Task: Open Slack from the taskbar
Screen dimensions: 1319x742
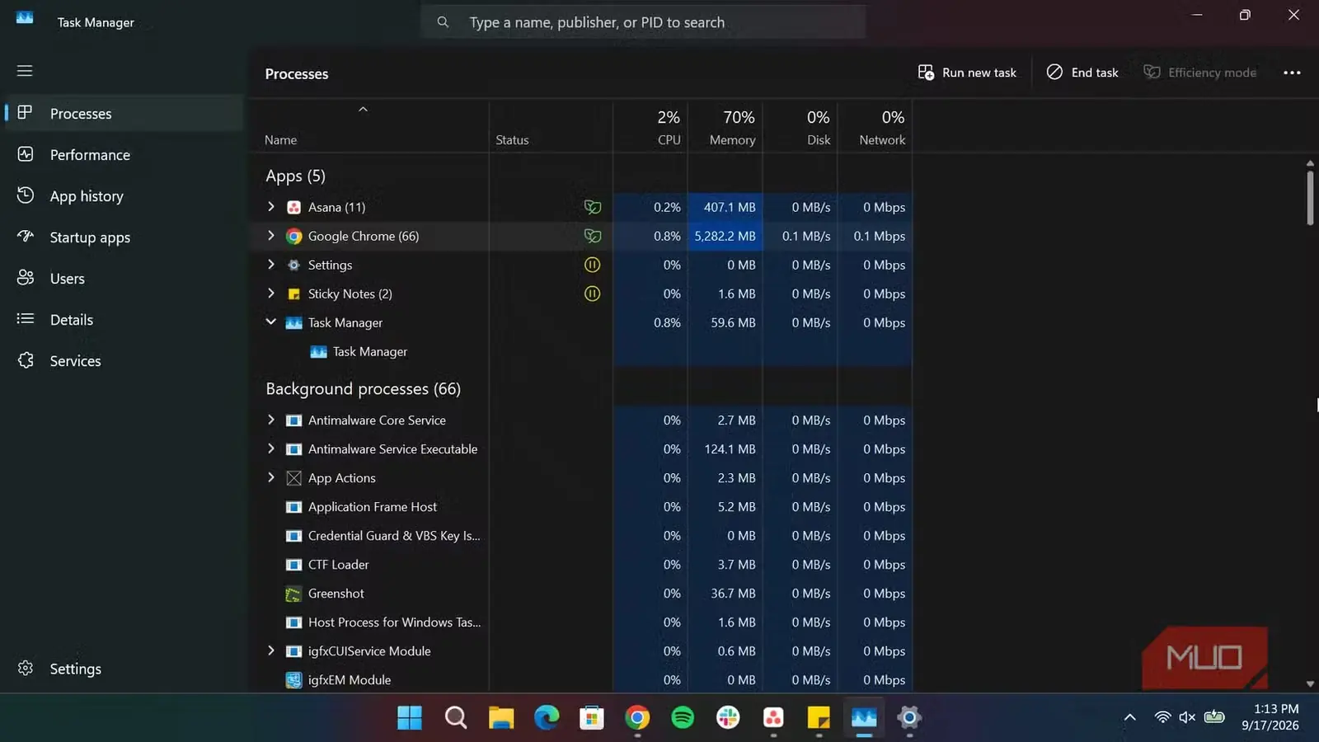Action: click(x=728, y=717)
